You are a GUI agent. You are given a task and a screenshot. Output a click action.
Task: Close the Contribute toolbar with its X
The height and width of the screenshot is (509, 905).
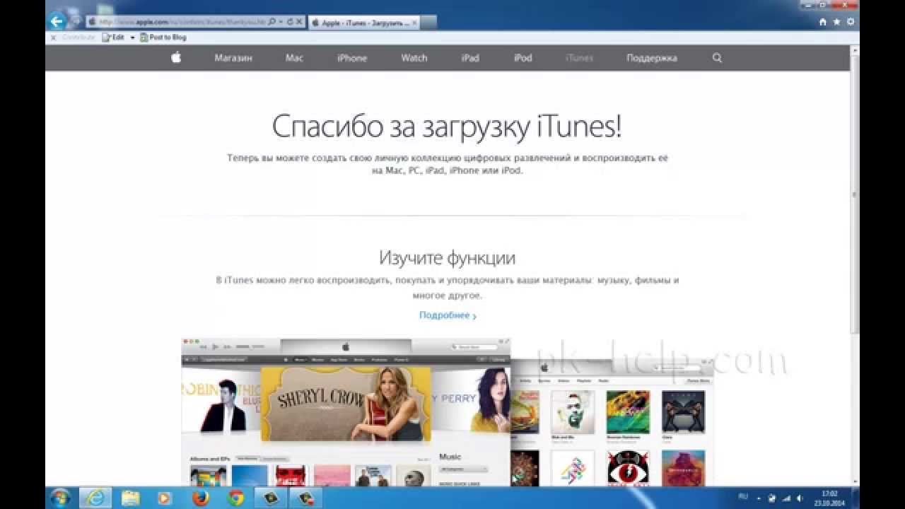coord(54,37)
